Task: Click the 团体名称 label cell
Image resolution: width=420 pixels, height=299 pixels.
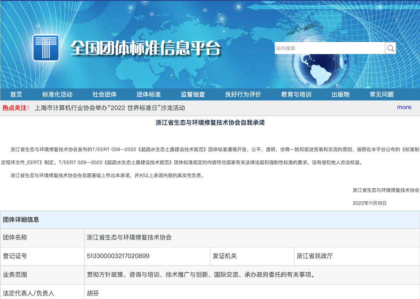Action: point(42,238)
